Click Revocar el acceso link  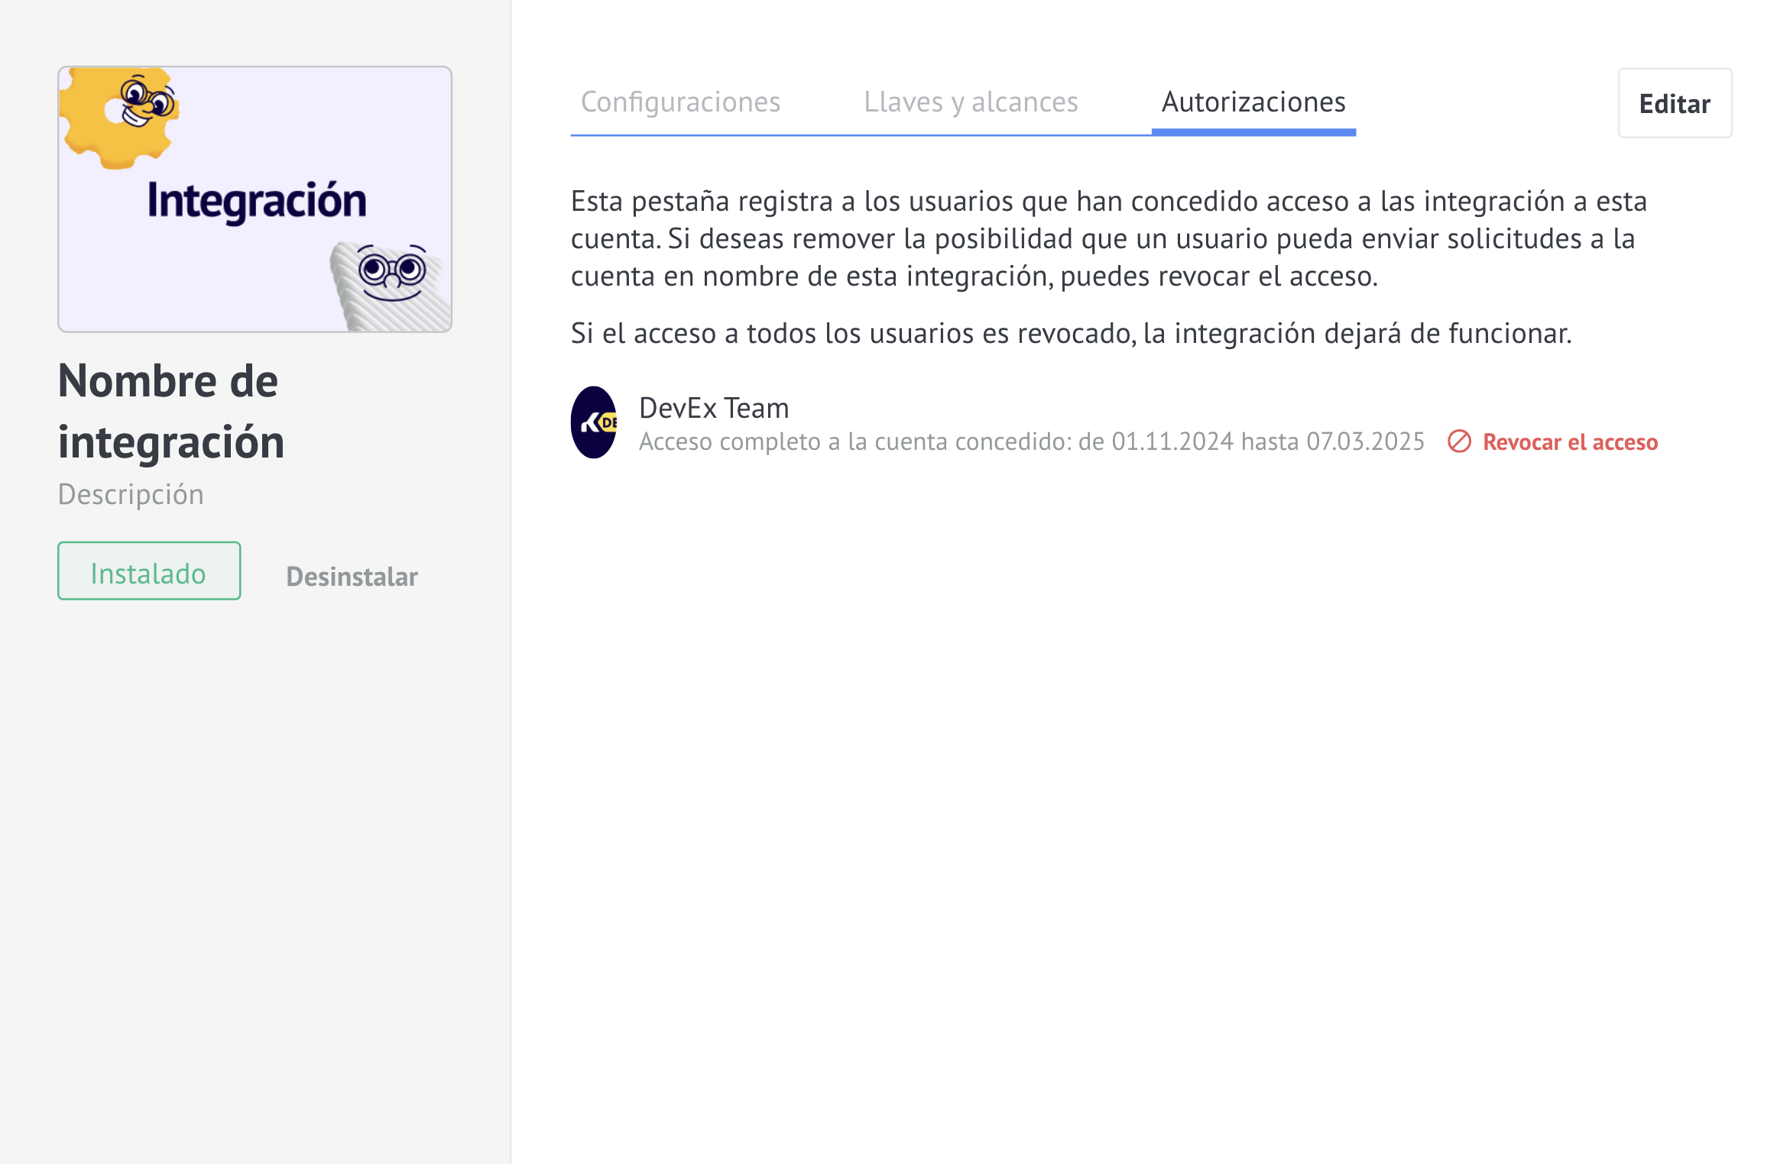[x=1570, y=442]
